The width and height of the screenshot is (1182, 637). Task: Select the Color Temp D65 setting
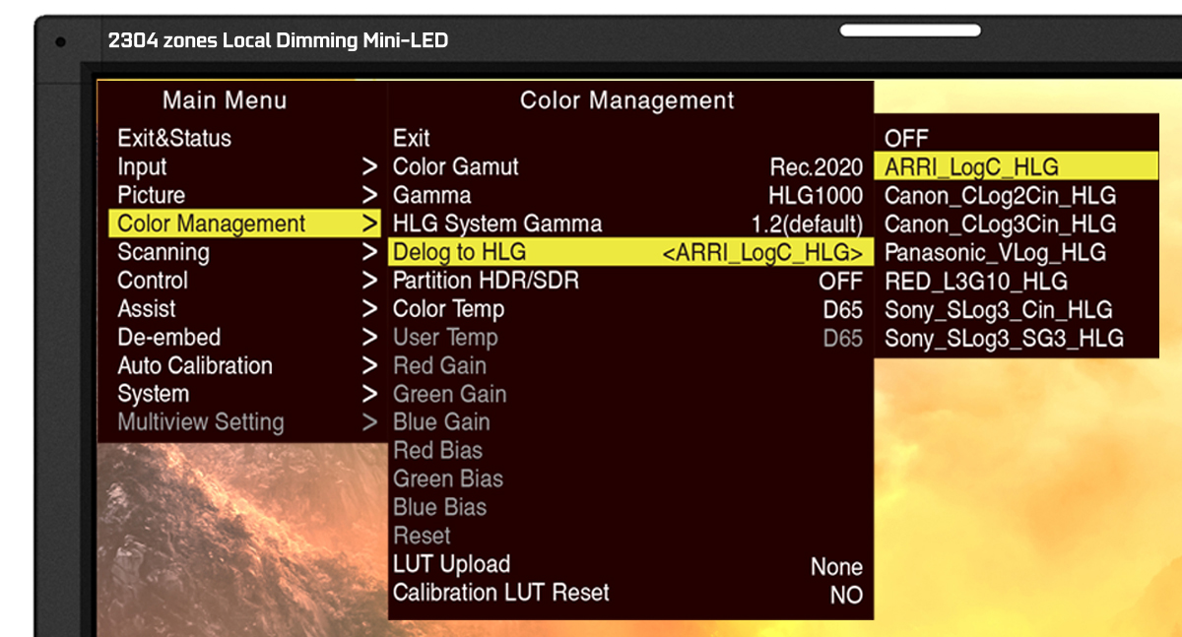628,309
